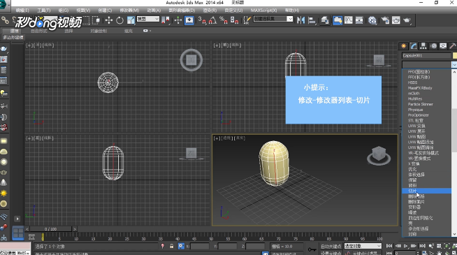This screenshot has height=255, width=457.
Task: Click the Align tool icon
Action: pyautogui.click(x=312, y=20)
